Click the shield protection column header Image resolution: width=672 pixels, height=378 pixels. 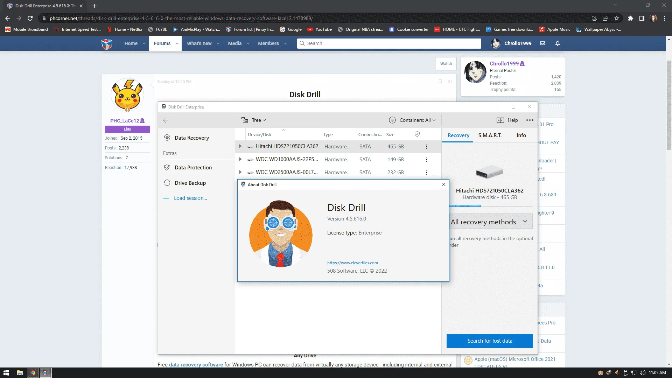(x=417, y=134)
